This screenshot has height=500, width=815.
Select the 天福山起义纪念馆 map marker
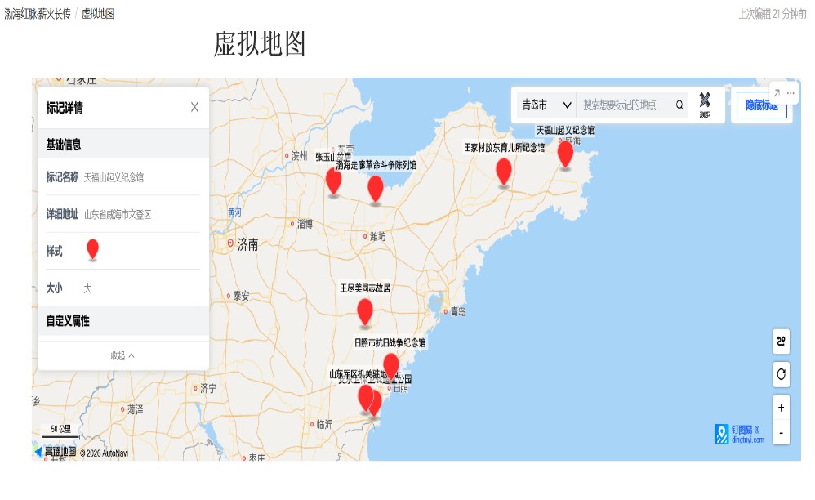[565, 154]
